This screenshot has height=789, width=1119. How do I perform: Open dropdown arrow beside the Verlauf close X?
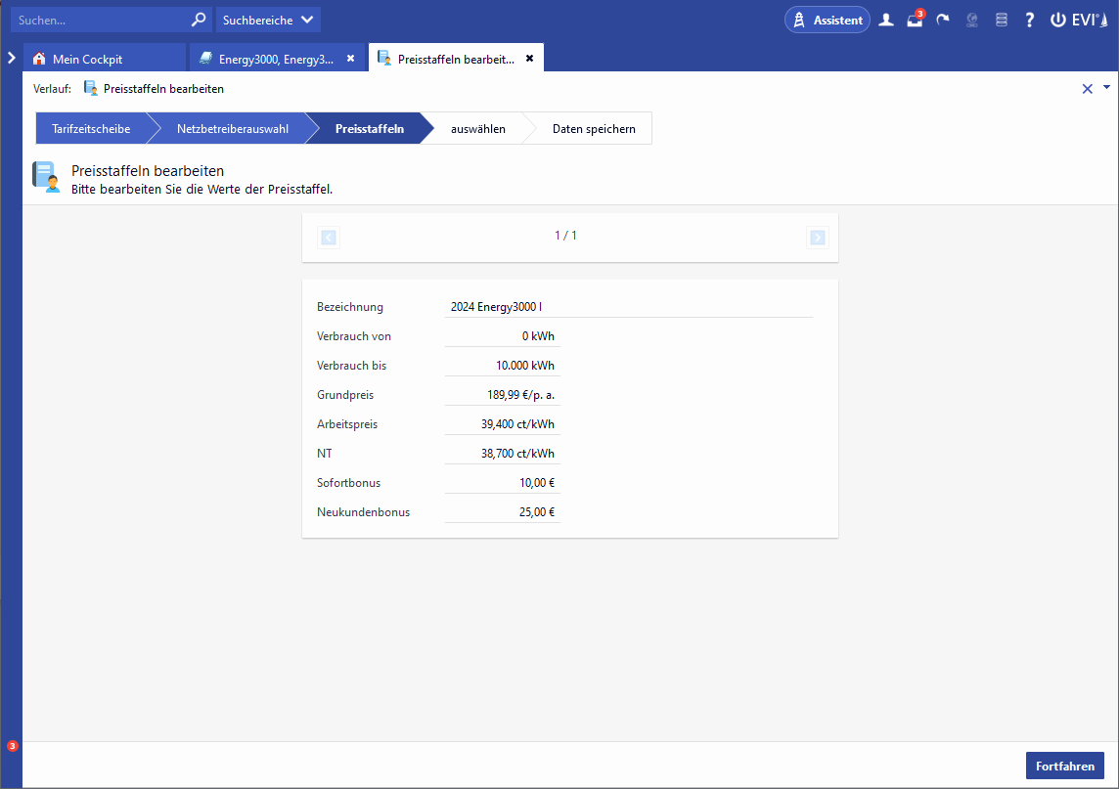click(1107, 87)
